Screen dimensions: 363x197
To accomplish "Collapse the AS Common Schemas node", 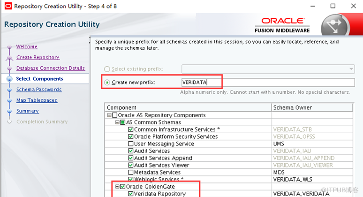I will pos(117,122).
